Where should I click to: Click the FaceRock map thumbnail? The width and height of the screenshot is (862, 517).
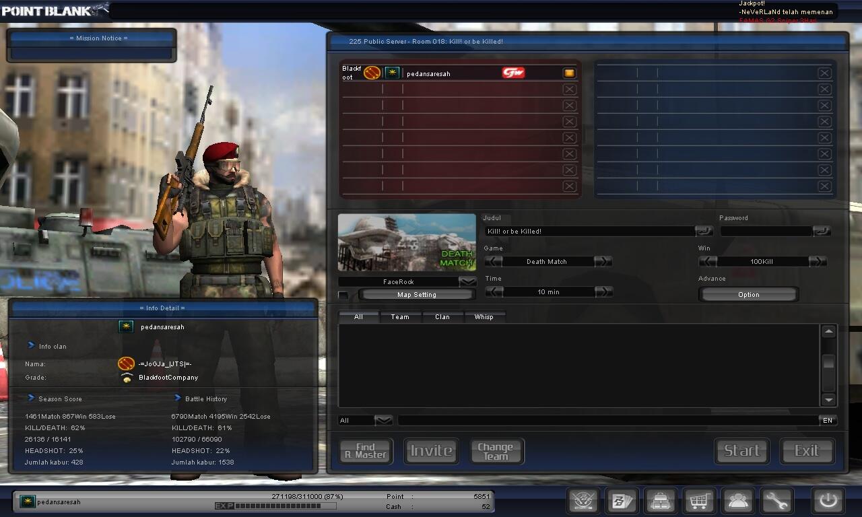(x=407, y=242)
